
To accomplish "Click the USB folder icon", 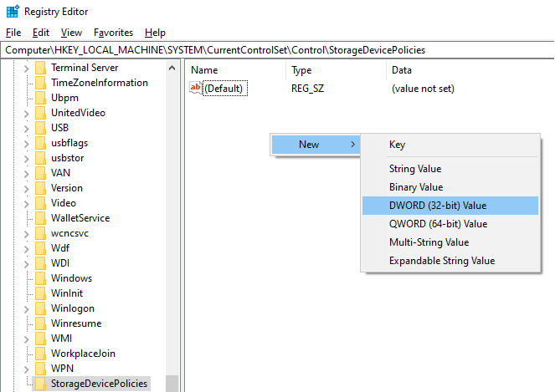I will (x=40, y=128).
